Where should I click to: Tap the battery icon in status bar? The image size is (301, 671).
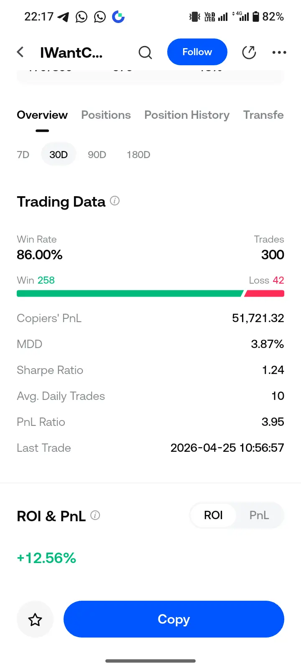256,17
